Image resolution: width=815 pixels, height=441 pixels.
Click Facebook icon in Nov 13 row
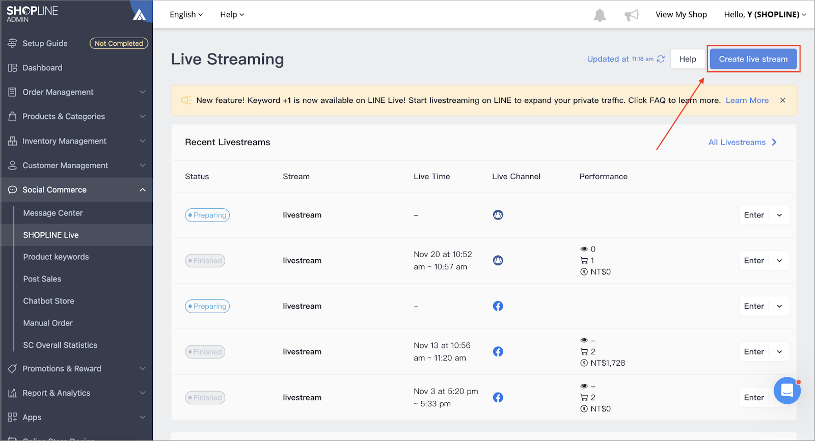tap(498, 351)
